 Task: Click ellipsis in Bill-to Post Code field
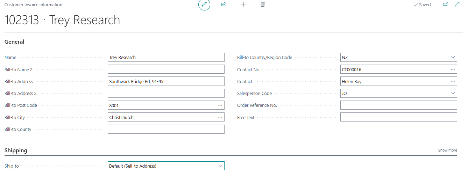tap(220, 105)
